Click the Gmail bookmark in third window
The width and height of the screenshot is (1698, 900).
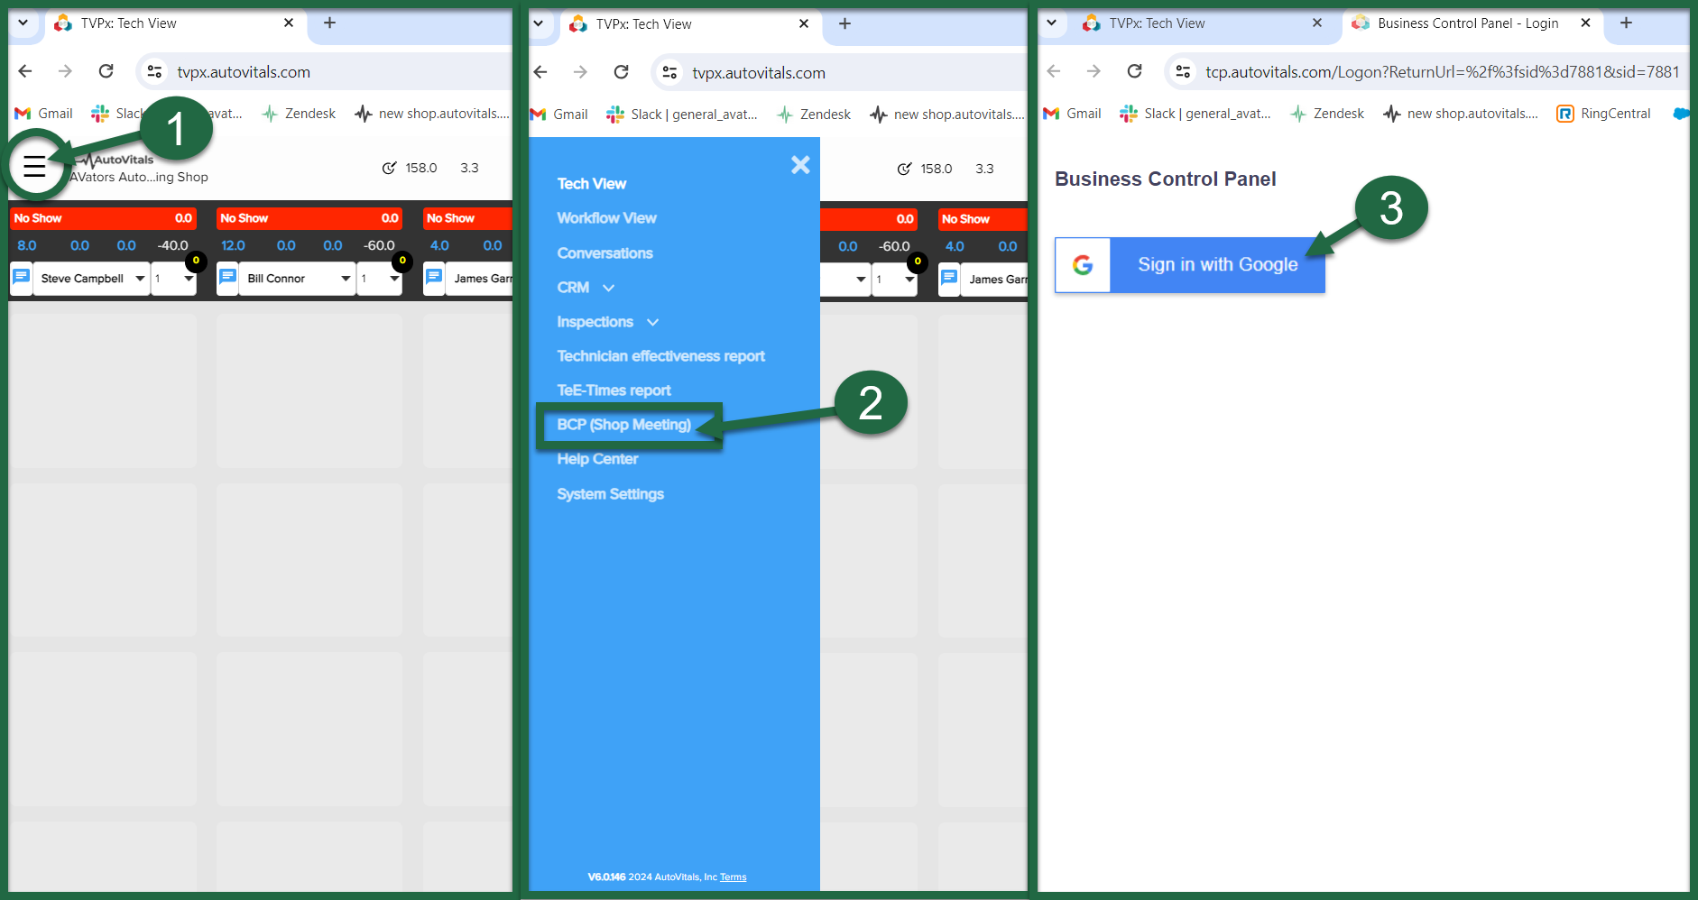(x=1072, y=114)
